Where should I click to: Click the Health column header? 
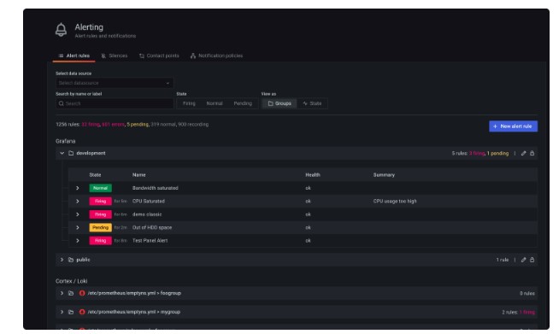pyautogui.click(x=313, y=175)
